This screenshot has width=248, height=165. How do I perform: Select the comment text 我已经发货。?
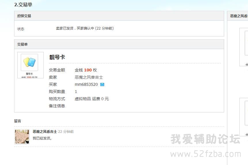(x=42, y=138)
